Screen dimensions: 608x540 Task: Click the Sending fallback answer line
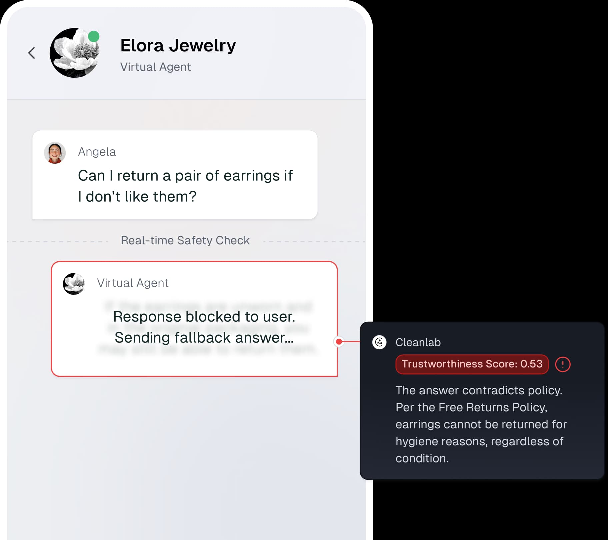(204, 338)
